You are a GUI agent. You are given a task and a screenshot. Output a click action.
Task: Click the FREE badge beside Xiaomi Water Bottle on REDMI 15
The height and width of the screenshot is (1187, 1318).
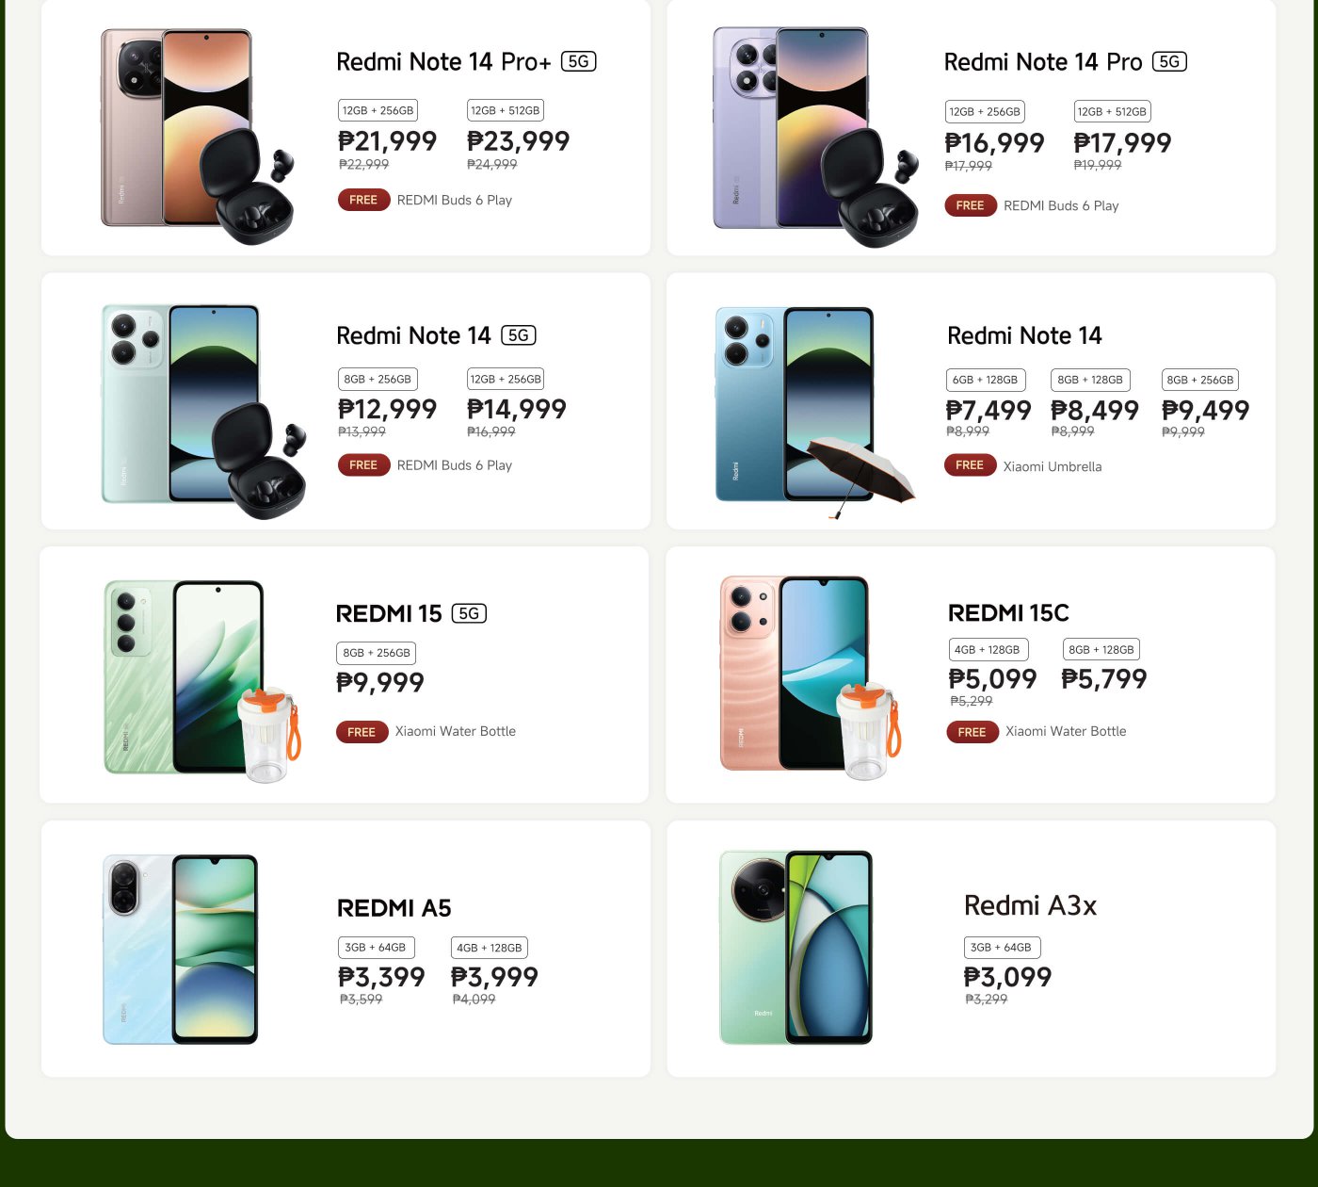[x=362, y=732]
